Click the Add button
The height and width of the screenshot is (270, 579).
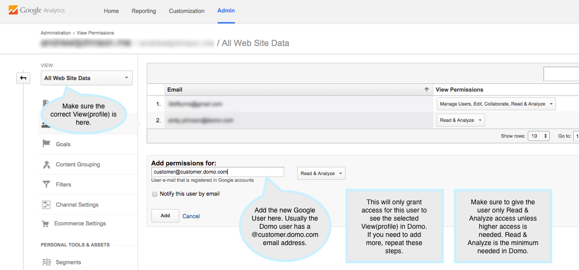[x=165, y=216]
